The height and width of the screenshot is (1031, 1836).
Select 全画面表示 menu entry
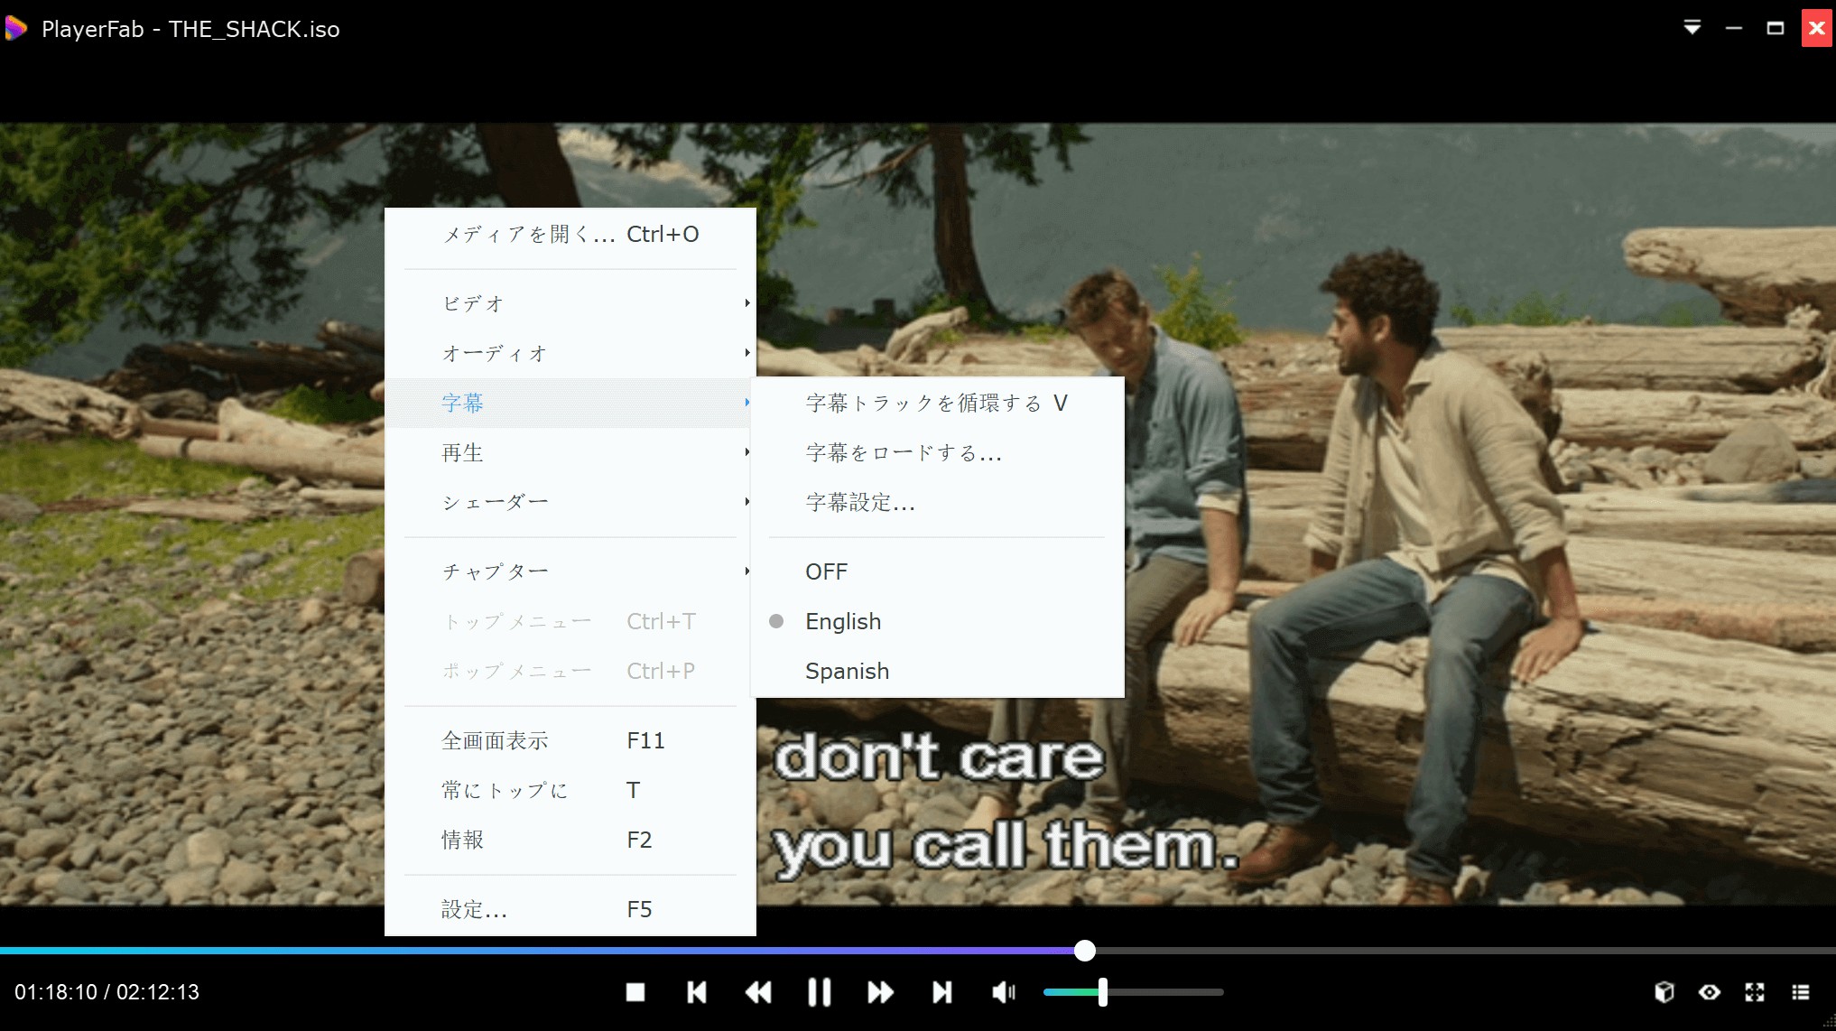(570, 740)
